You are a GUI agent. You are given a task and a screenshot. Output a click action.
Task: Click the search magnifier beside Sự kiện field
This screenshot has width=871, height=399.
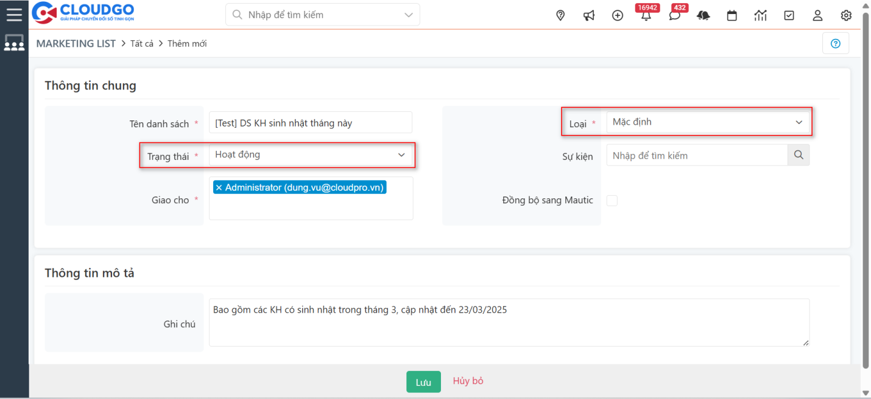tap(798, 155)
